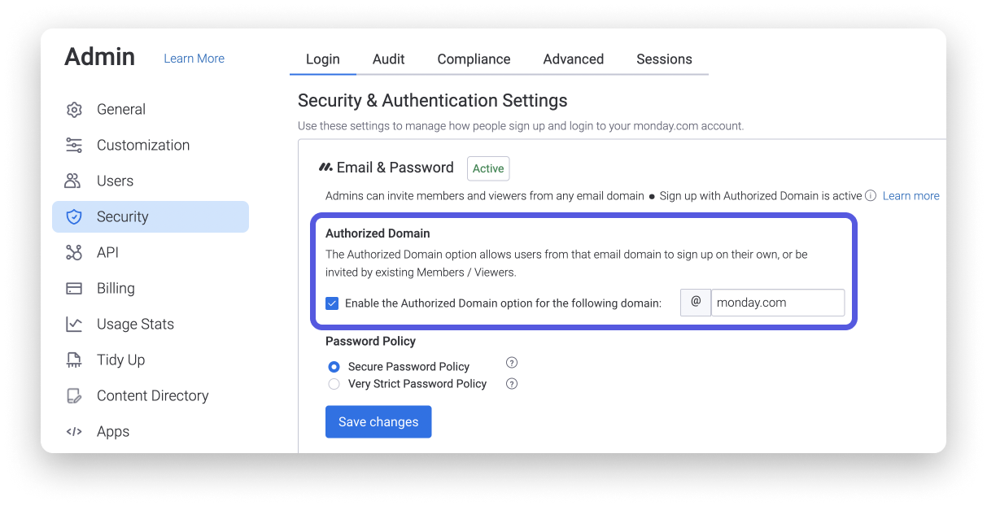Open Usage Stats via the chart icon
This screenshot has height=506, width=987.
pos(74,324)
